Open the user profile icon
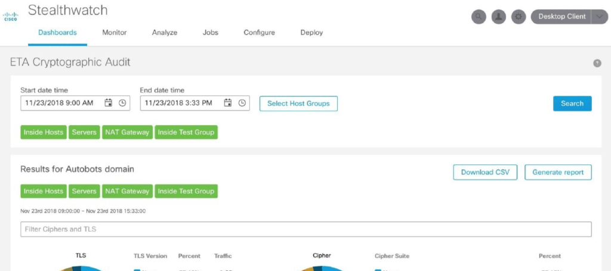The height and width of the screenshot is (271, 611). [x=498, y=17]
